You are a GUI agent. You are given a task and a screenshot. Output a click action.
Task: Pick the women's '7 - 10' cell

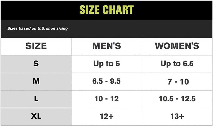coord(177,81)
